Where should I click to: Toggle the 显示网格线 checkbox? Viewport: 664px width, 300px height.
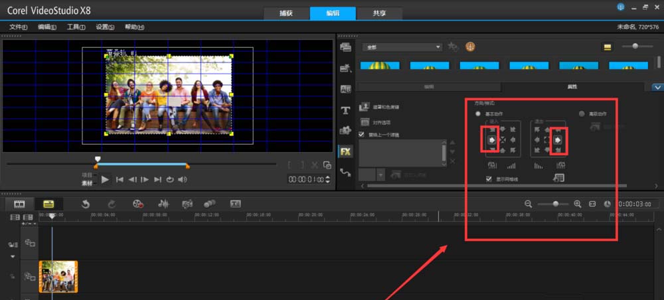tap(489, 179)
